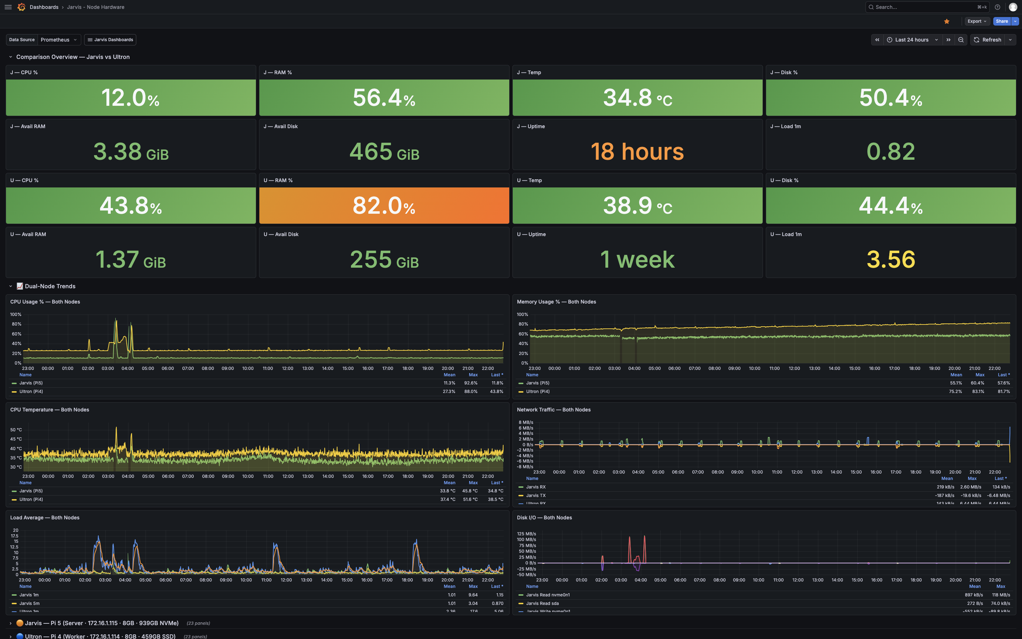Click the Disk I/O — Both Nodes panel title

(x=544, y=518)
